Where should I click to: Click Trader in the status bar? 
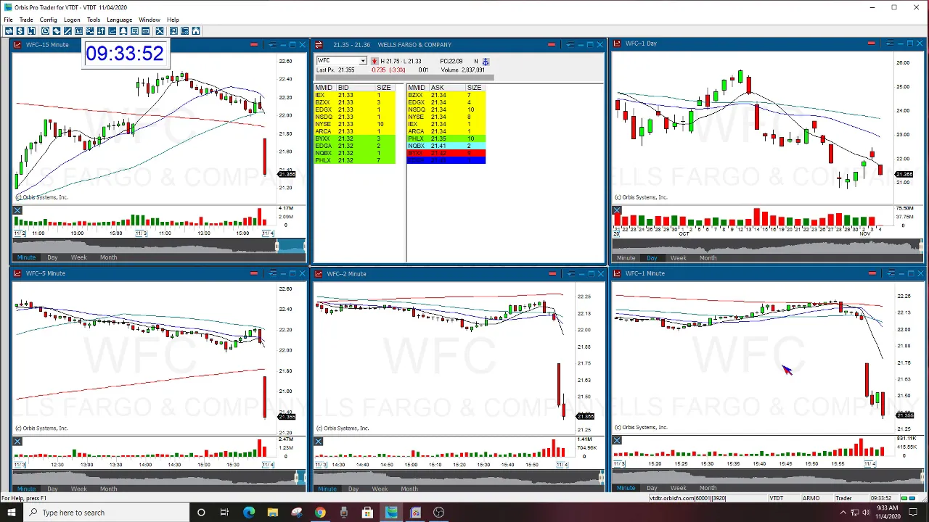pos(843,498)
